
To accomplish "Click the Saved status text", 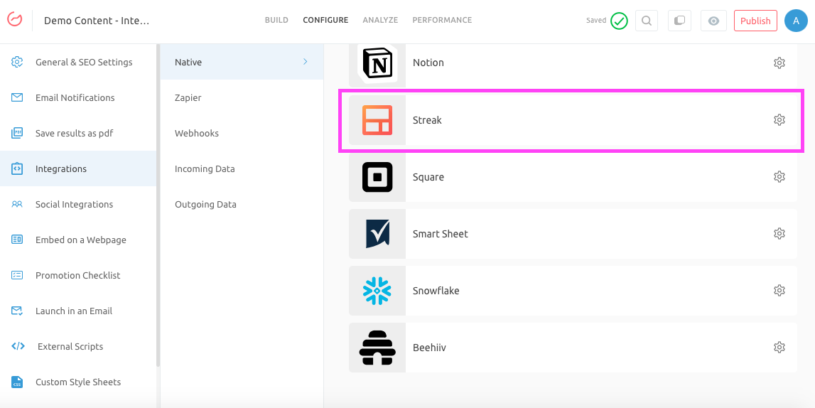I will (596, 21).
